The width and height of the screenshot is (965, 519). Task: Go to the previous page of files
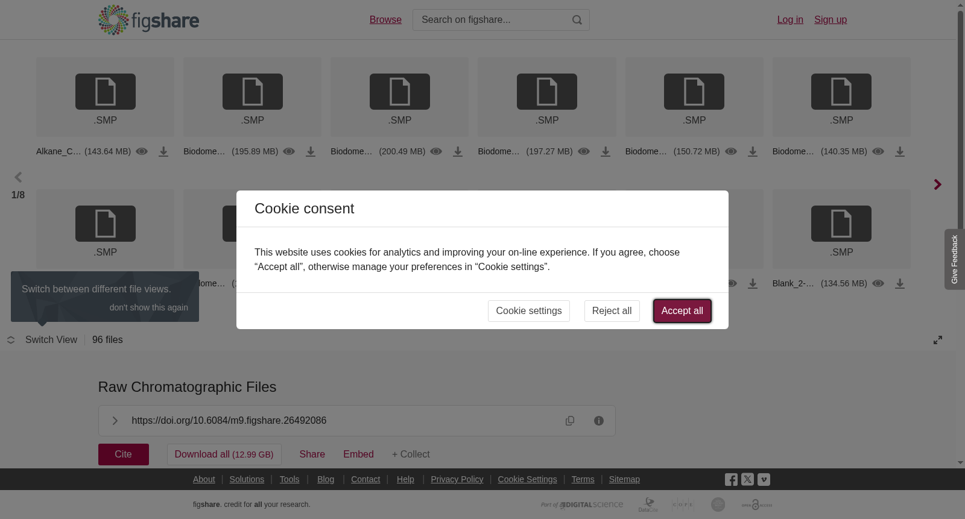18,177
